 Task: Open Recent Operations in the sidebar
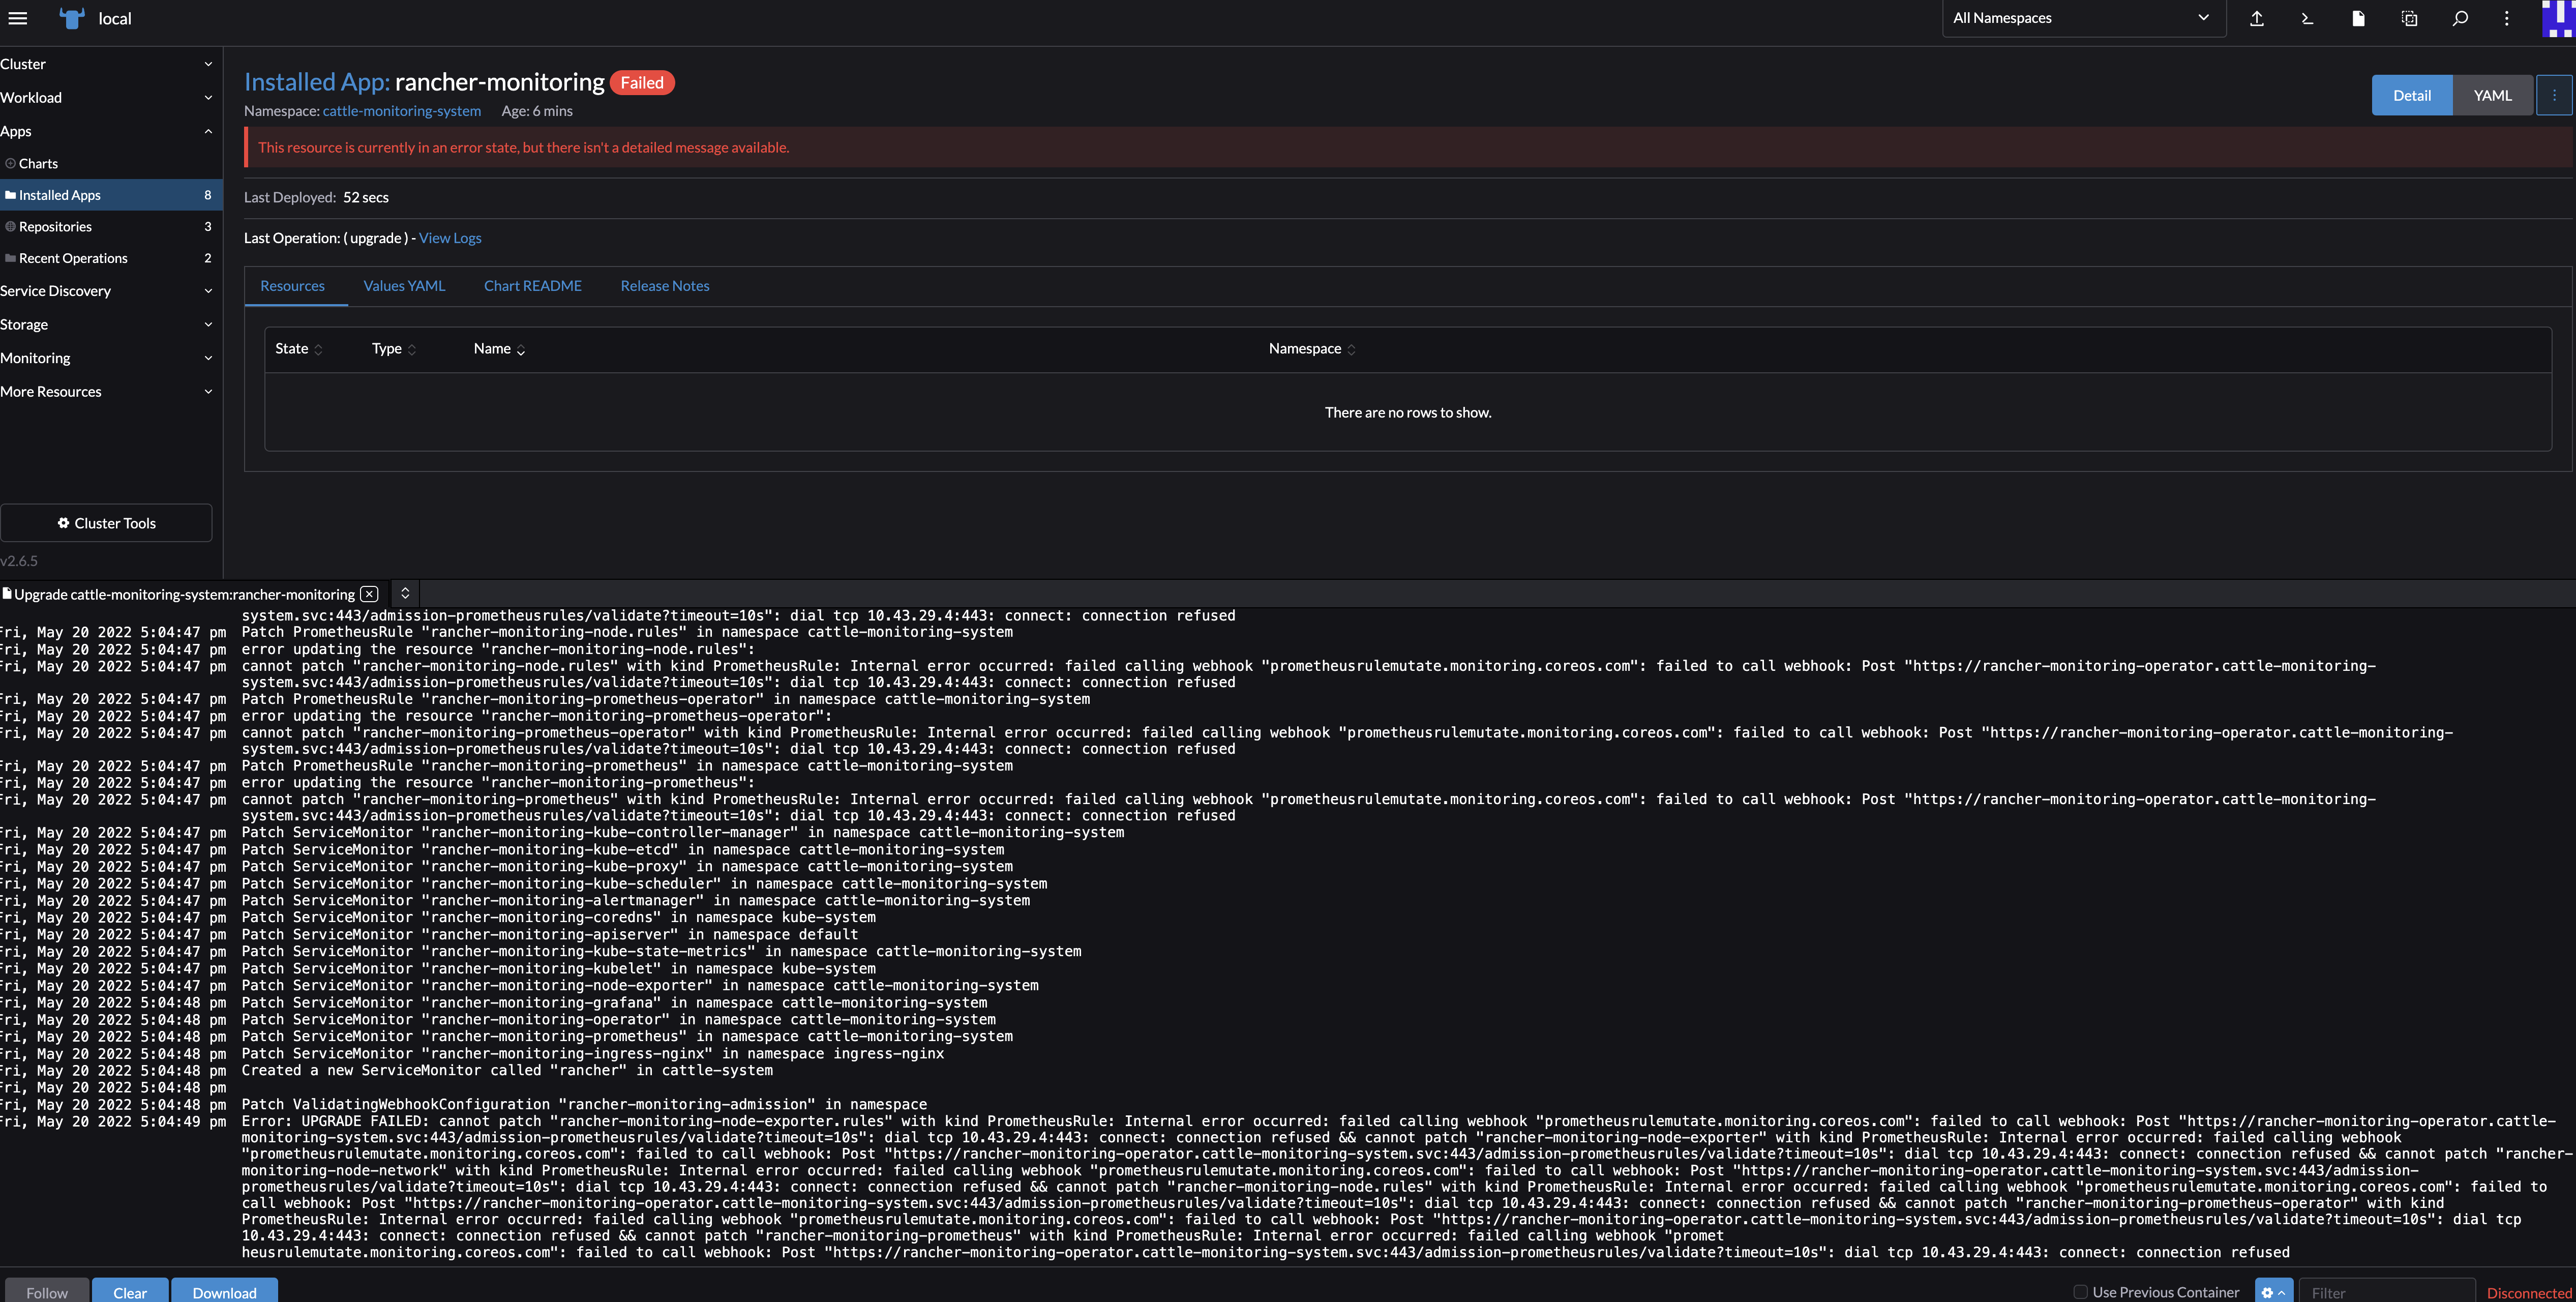pyautogui.click(x=110, y=258)
